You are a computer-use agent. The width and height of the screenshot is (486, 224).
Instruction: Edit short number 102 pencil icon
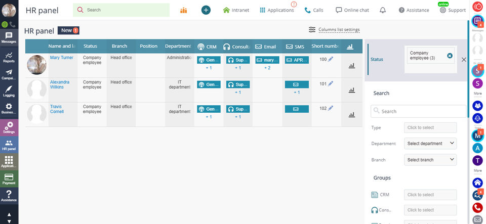331,108
